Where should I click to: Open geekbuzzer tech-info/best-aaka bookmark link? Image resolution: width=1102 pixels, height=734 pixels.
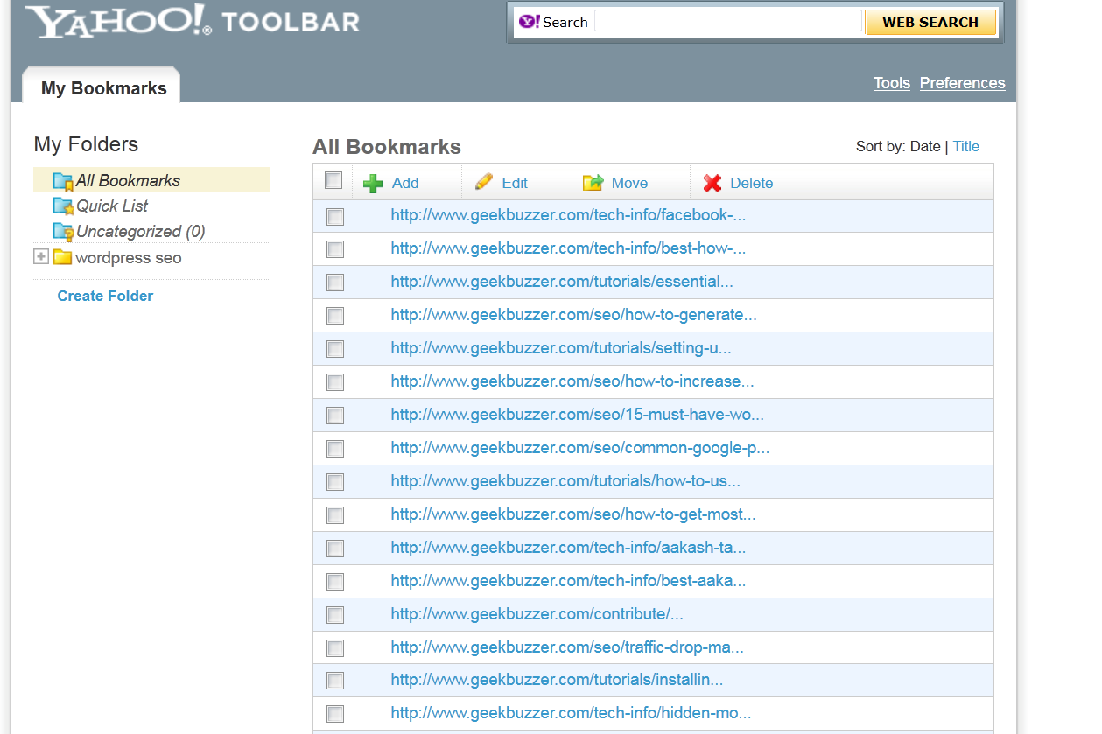[x=568, y=581]
